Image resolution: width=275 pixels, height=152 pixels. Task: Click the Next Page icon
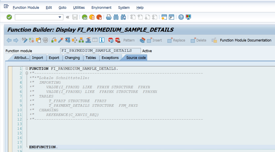coord(147,17)
